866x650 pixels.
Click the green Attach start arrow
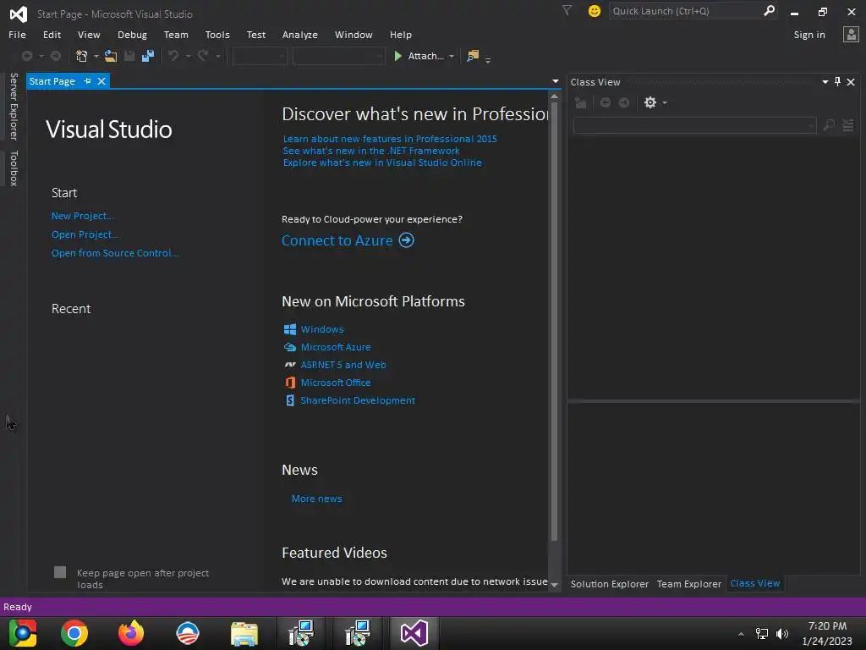pos(397,56)
